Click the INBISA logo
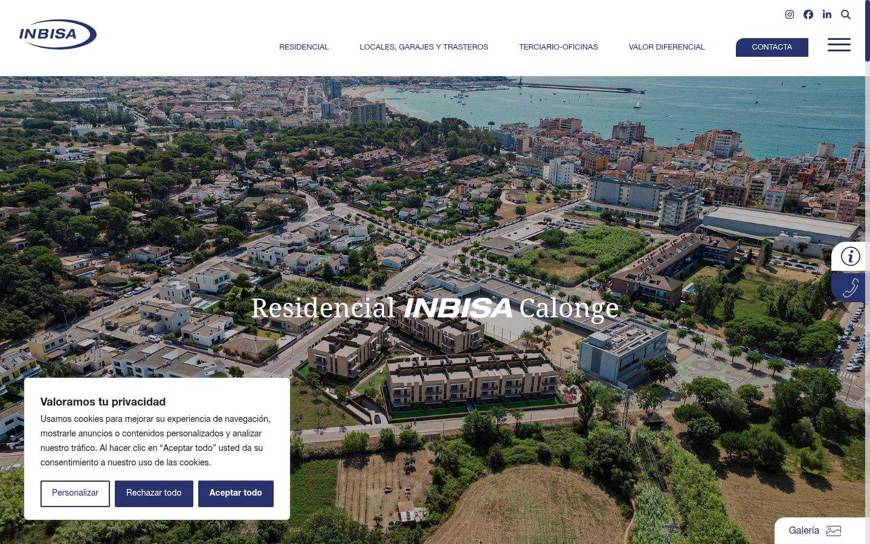Viewport: 870px width, 544px height. 58,34
